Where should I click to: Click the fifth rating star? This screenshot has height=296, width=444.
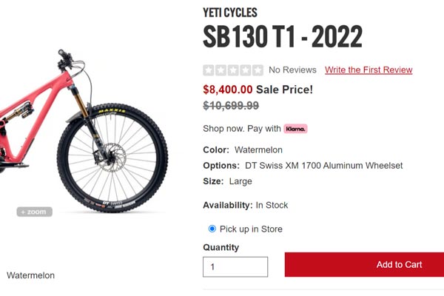click(x=258, y=70)
